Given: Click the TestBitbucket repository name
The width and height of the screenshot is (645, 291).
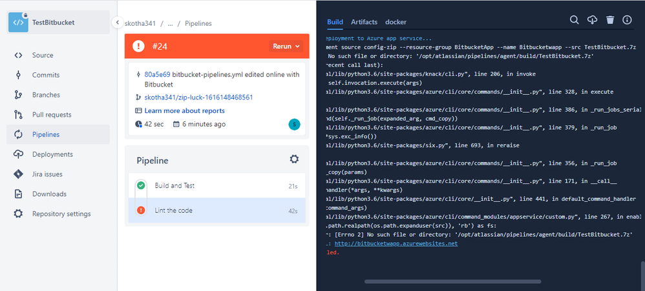Looking at the screenshot, I should pos(54,22).
